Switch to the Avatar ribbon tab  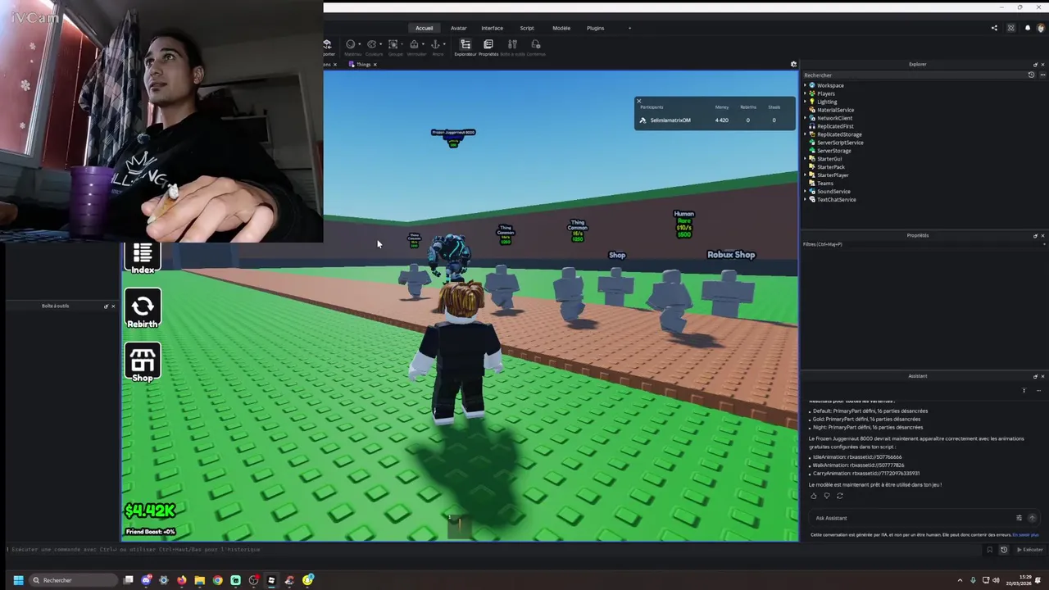click(x=459, y=28)
